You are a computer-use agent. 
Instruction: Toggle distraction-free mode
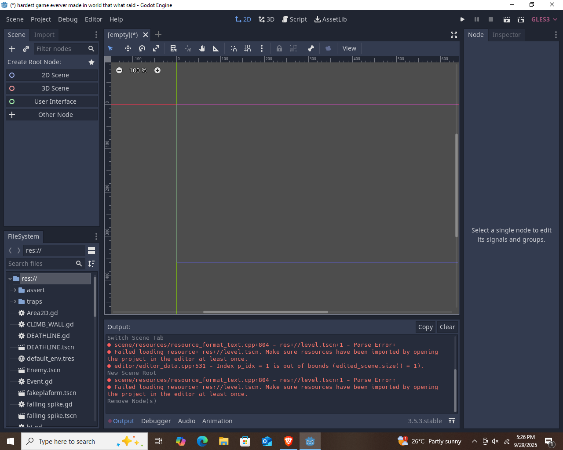click(x=454, y=35)
